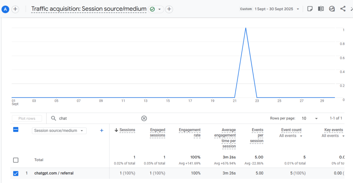Click the '3m 26s' value in chatgpt.com row
This screenshot has height=183, width=353.
pos(229,173)
